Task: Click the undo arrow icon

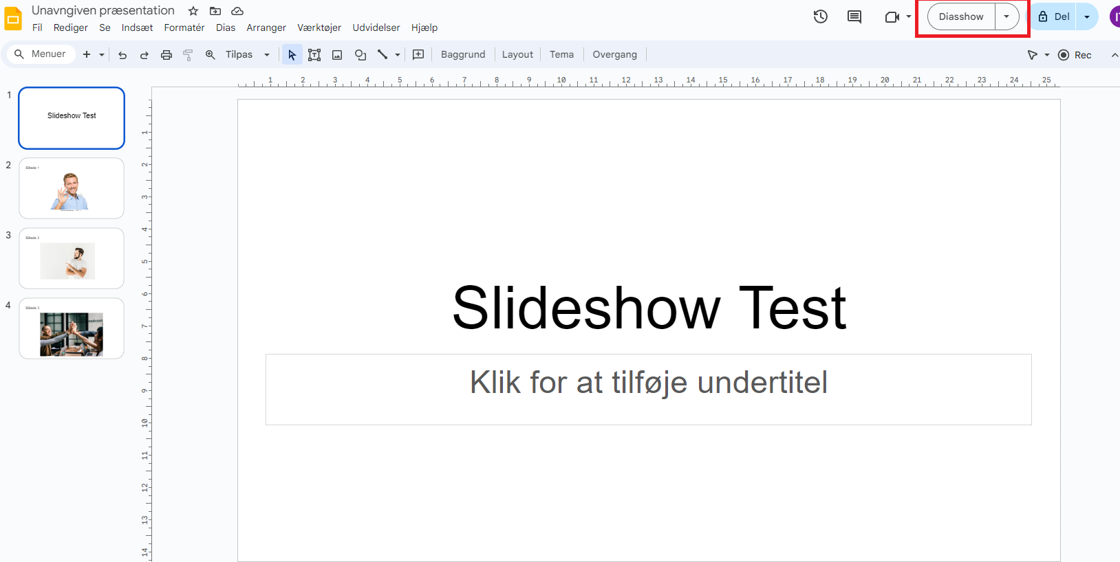Action: 122,55
